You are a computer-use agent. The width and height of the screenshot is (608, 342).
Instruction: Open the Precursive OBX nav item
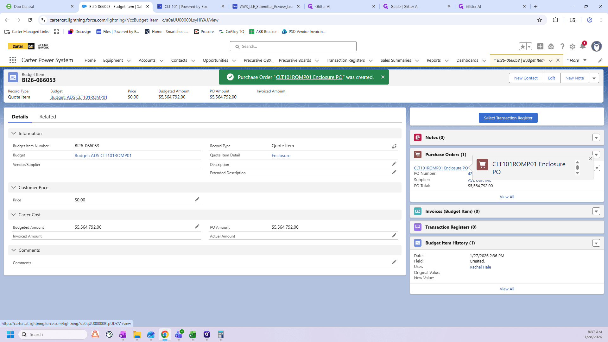pyautogui.click(x=257, y=60)
